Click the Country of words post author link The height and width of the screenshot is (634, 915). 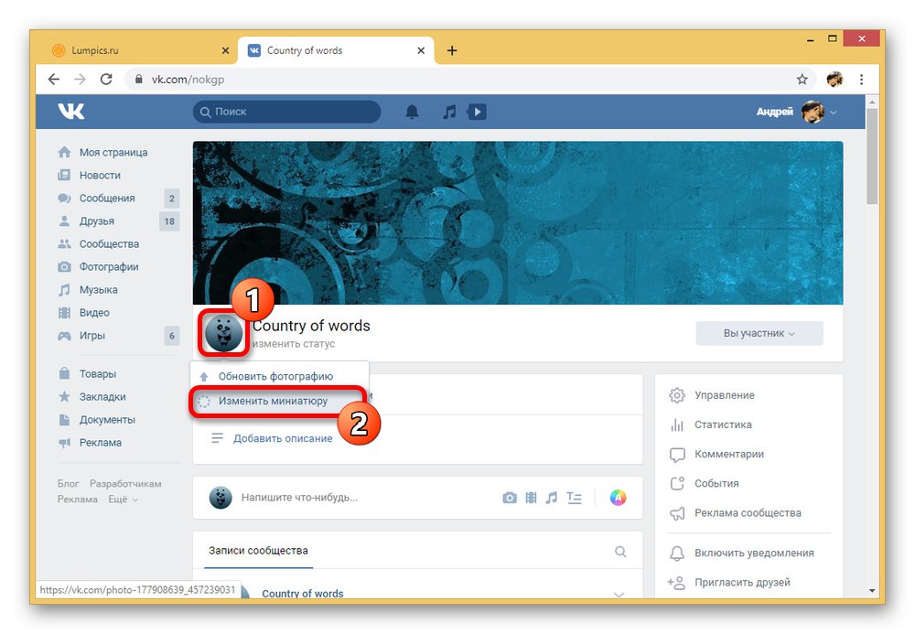(x=302, y=593)
